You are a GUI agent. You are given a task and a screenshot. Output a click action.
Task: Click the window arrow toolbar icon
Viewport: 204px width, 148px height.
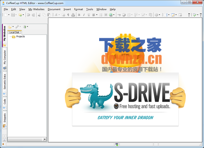(180, 15)
